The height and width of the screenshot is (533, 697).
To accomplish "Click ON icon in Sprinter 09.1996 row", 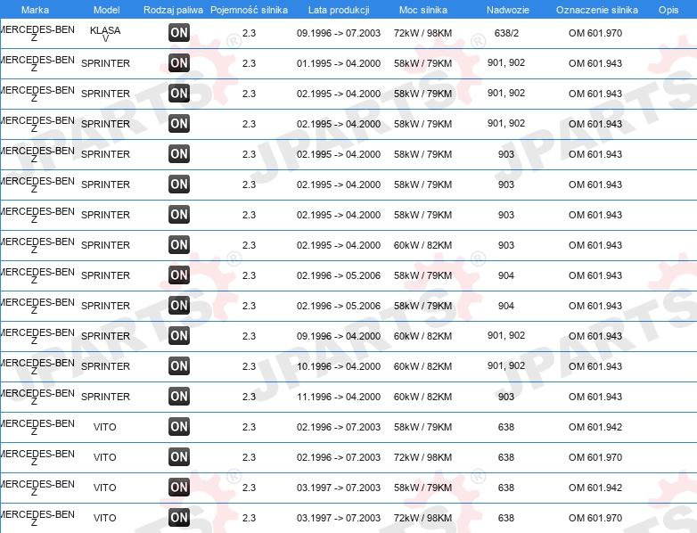I will pos(179,336).
